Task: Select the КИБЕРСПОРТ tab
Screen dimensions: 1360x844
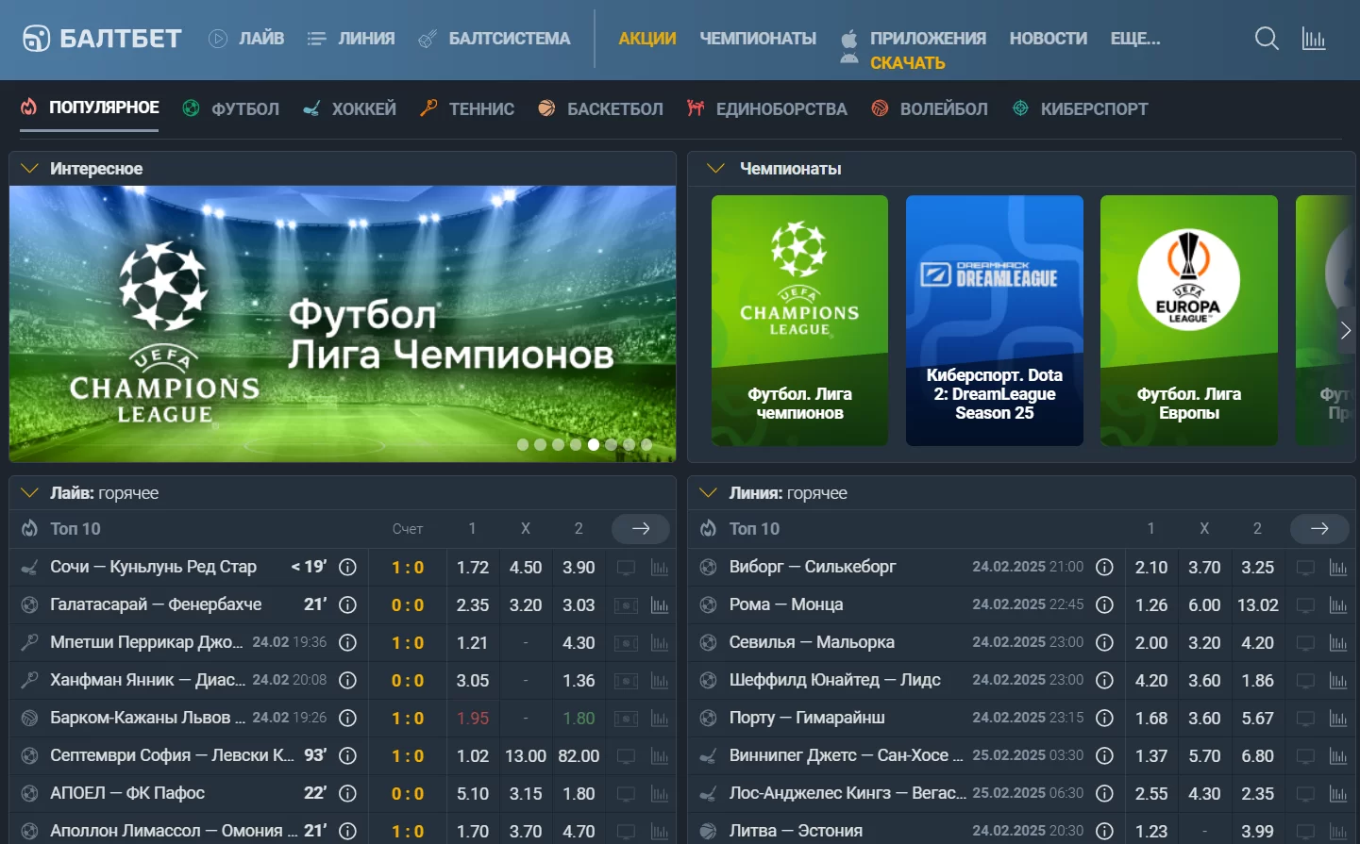Action: point(1081,108)
